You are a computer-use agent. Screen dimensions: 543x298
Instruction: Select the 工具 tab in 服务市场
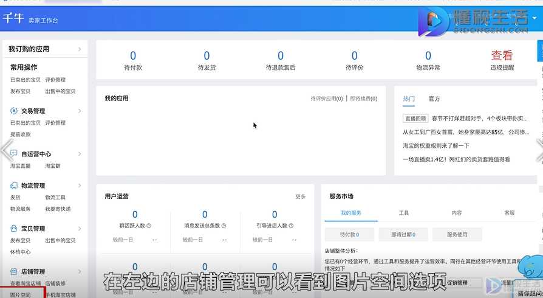coord(404,213)
